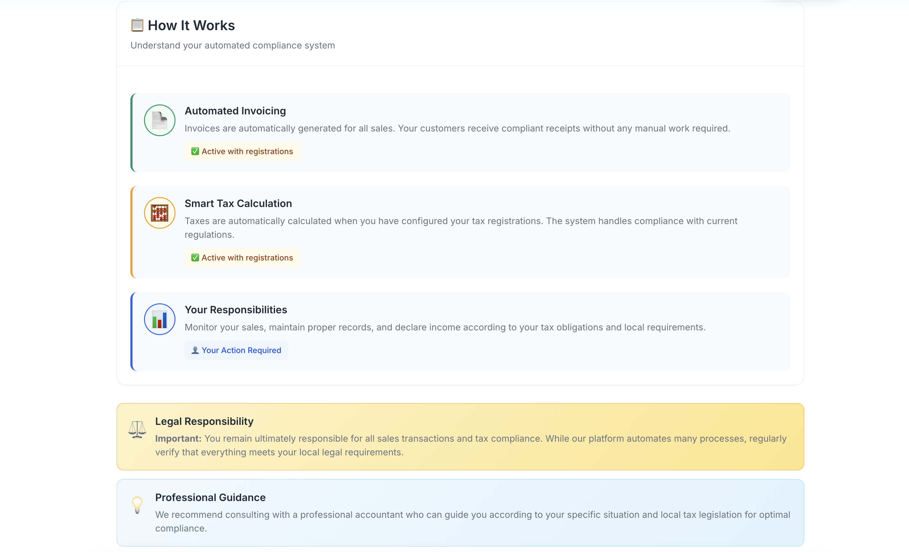Open the How It Works section header
Screen dimensions: 909x552
point(191,25)
